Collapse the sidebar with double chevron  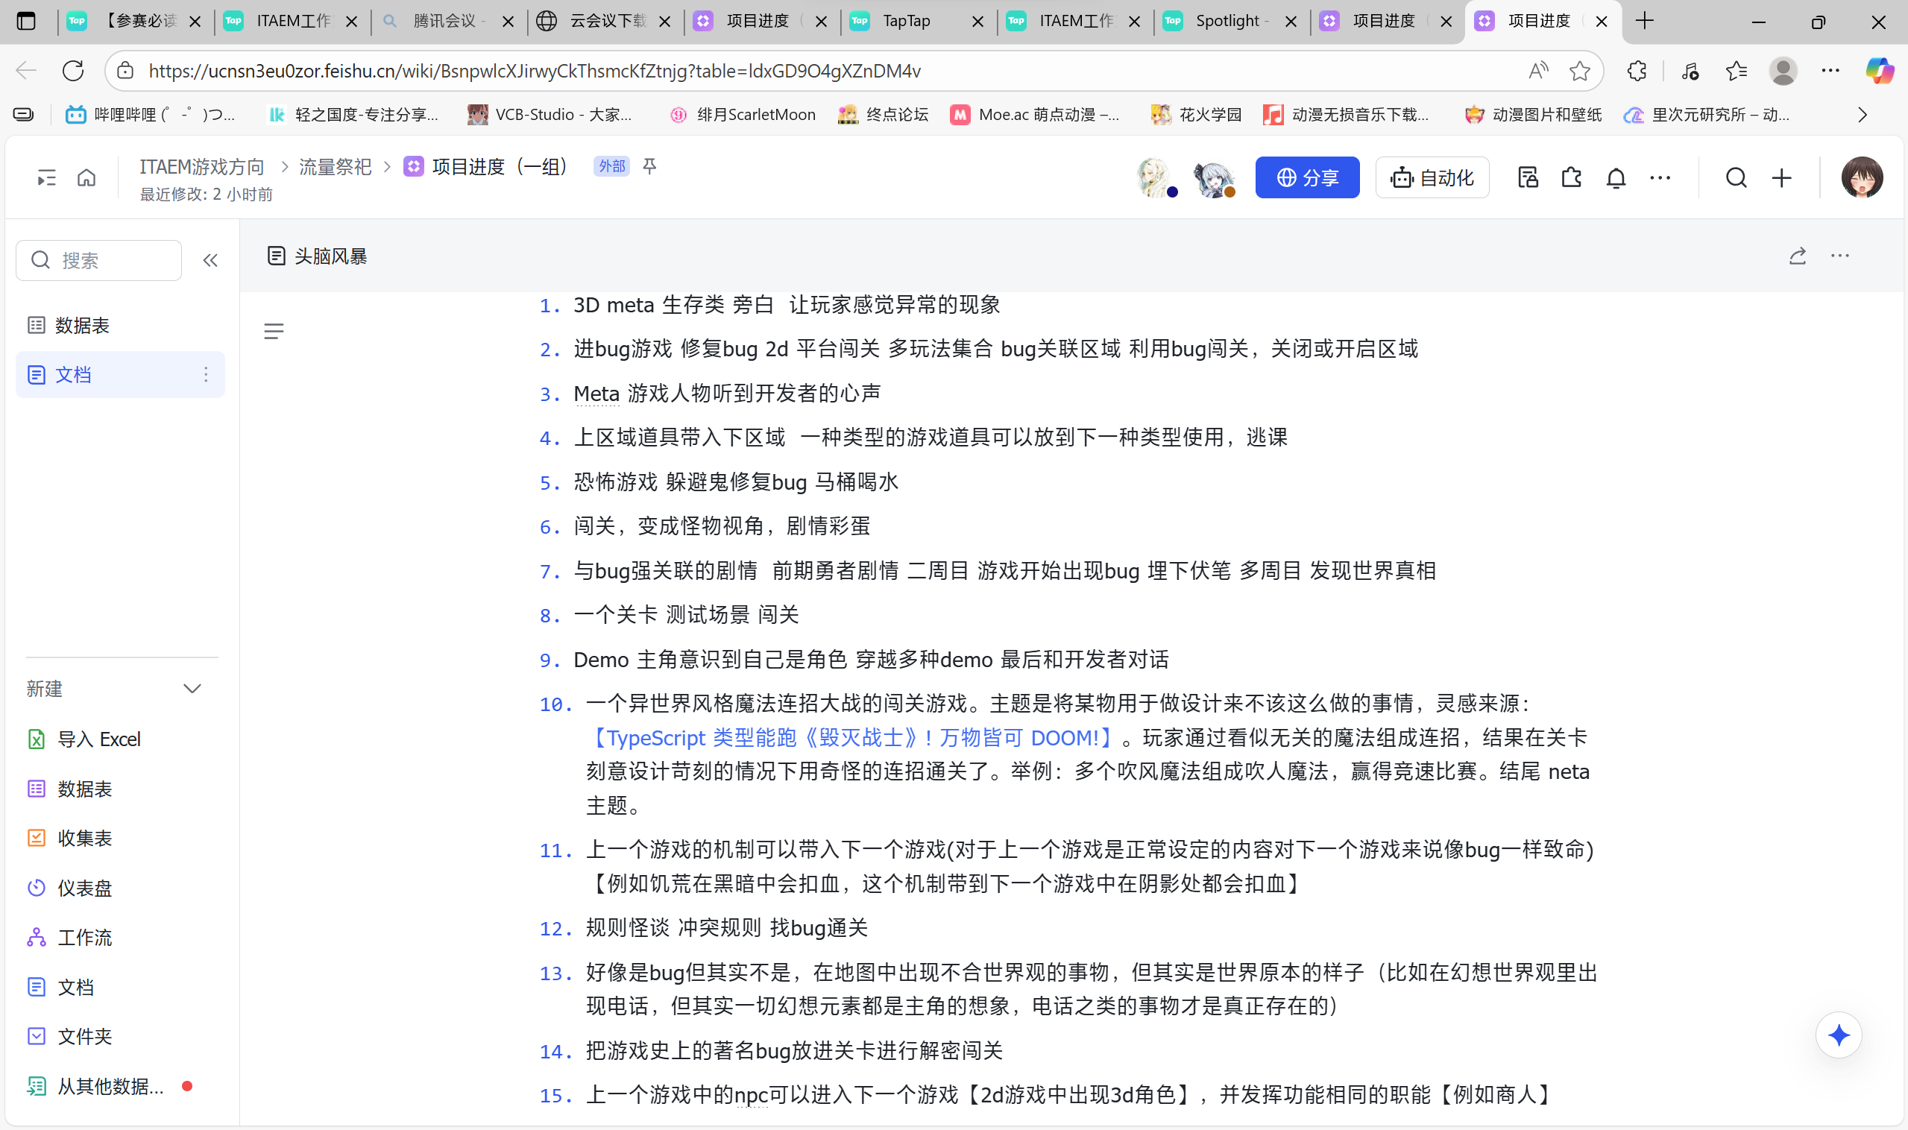[x=210, y=260]
